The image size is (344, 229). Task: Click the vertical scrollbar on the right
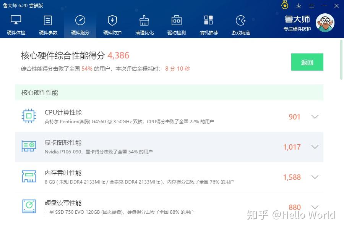(x=341, y=59)
